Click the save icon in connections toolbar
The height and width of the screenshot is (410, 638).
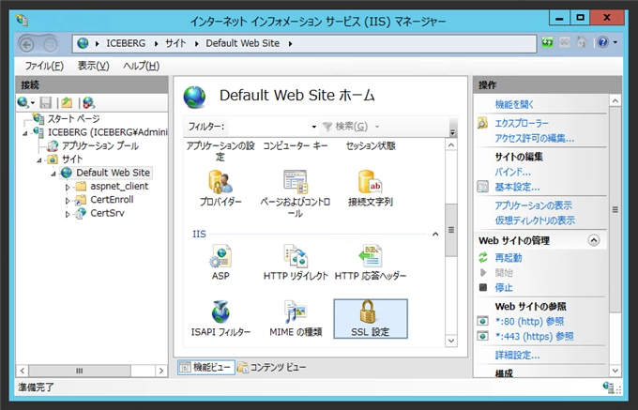tap(46, 103)
